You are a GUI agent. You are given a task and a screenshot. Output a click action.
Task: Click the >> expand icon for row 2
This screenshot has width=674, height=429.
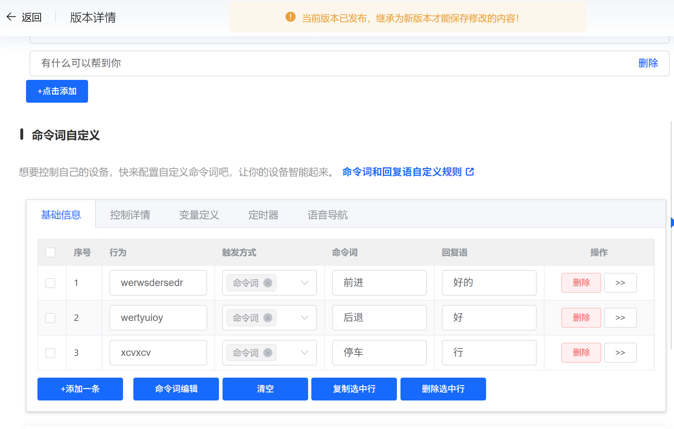[620, 318]
